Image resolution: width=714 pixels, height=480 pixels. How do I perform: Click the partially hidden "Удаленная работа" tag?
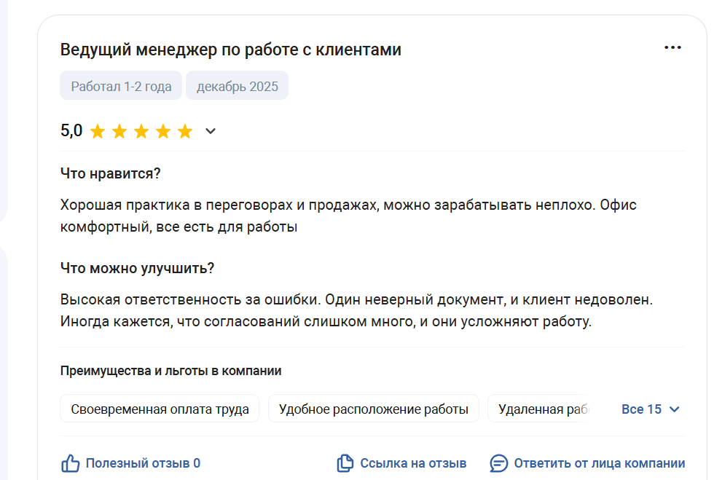[543, 409]
